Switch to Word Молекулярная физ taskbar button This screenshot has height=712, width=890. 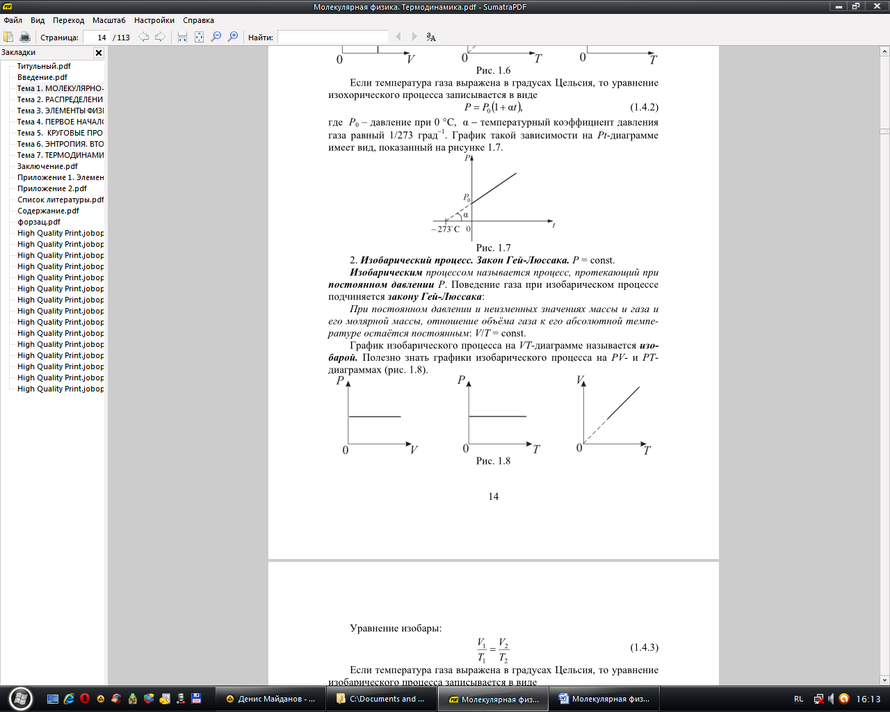(604, 699)
